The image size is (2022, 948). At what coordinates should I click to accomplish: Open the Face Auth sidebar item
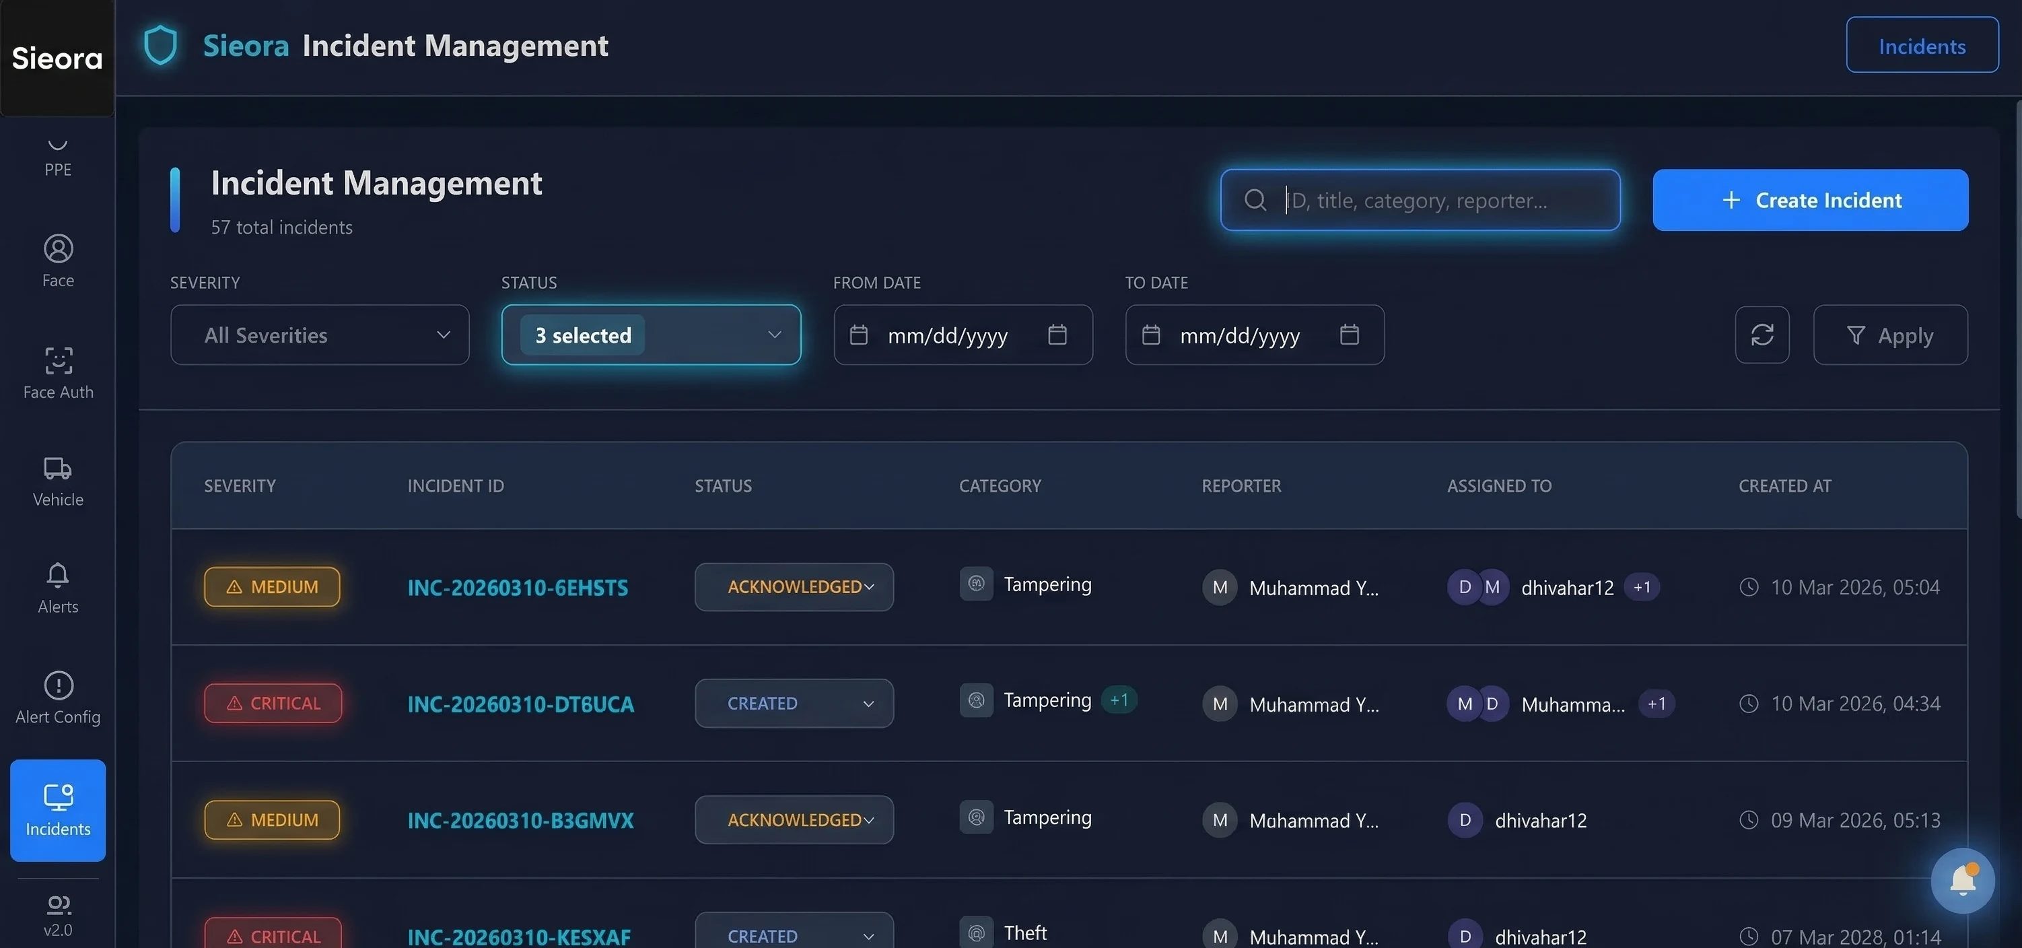[57, 373]
